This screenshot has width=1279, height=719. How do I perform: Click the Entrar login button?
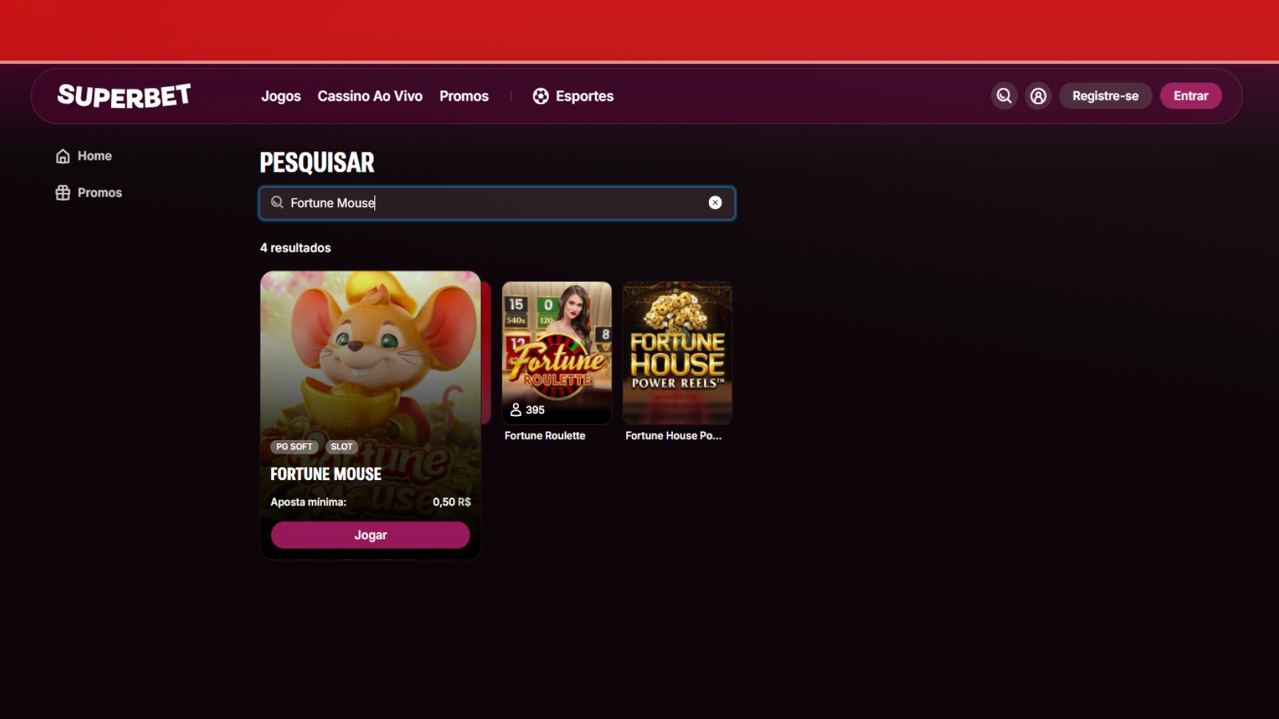pos(1190,96)
